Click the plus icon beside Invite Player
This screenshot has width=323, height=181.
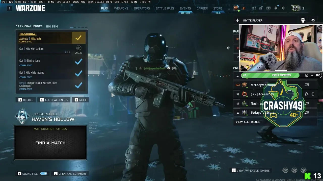tap(237, 20)
